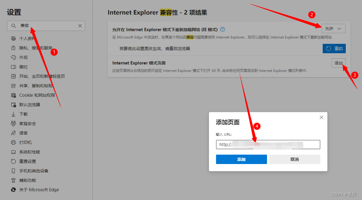
Task: Click the 手机和其他设备 phone icon
Action: click(x=13, y=171)
